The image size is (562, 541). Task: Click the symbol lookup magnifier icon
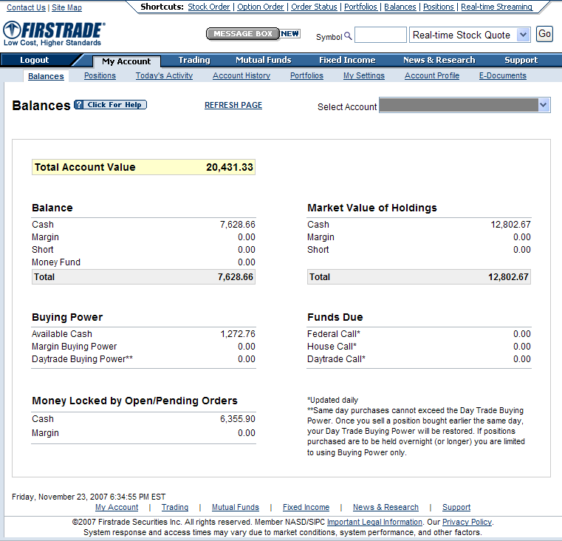[x=348, y=36]
